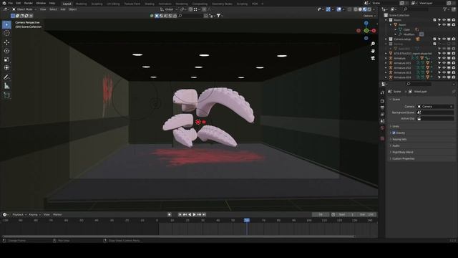Open the View Layer properties tab
The width and height of the screenshot is (458, 258).
click(382, 115)
